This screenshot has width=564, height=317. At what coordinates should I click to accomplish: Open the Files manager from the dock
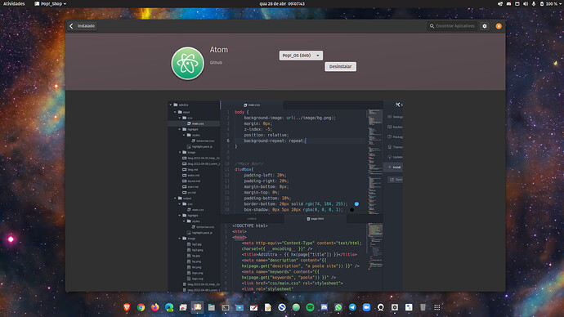pos(212,307)
